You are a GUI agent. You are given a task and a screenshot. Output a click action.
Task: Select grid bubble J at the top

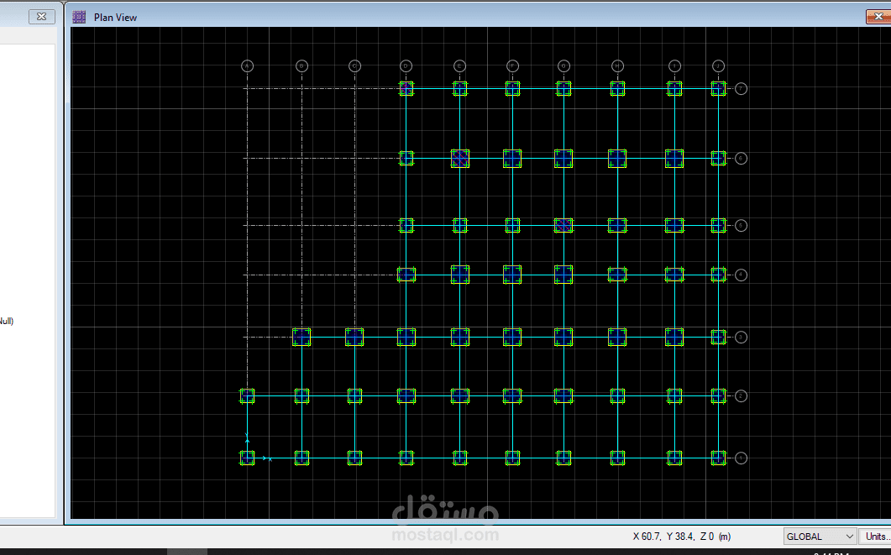click(718, 66)
